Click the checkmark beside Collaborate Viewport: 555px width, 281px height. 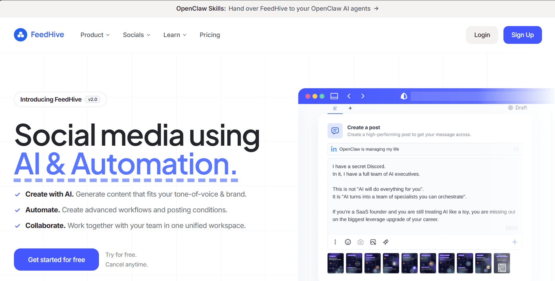[x=17, y=226]
